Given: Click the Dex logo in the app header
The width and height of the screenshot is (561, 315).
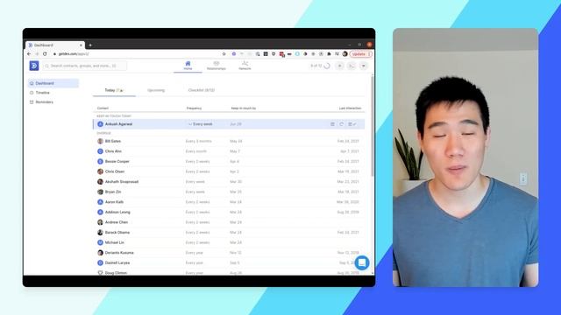Looking at the screenshot, I should 34,66.
